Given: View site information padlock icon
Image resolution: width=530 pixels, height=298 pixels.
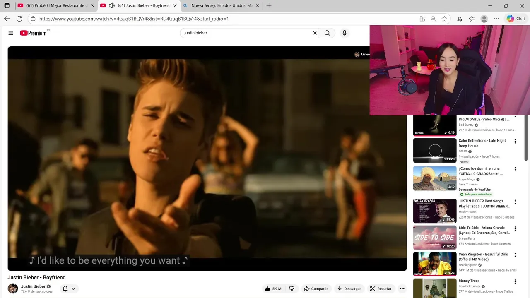Looking at the screenshot, I should click(33, 19).
